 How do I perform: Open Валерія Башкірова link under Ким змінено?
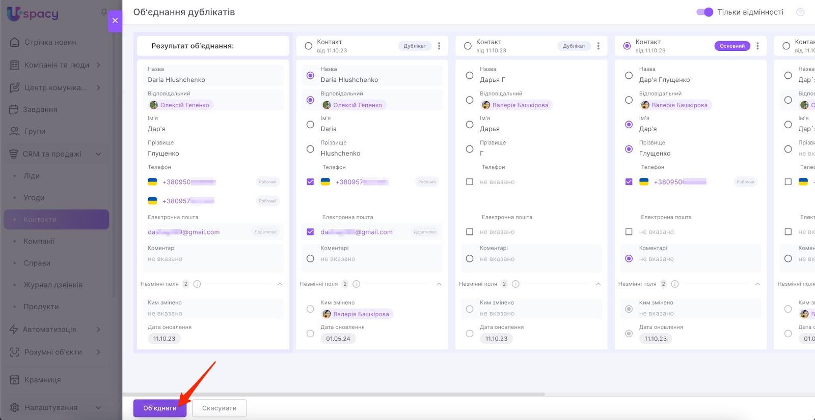tap(357, 314)
